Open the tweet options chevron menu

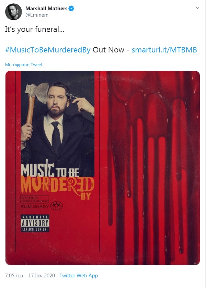tap(197, 8)
